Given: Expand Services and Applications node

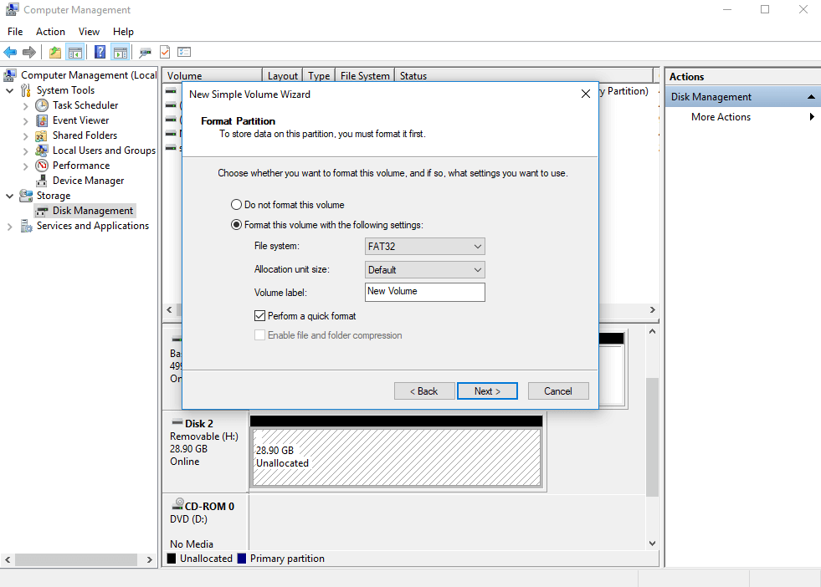Looking at the screenshot, I should tap(9, 227).
